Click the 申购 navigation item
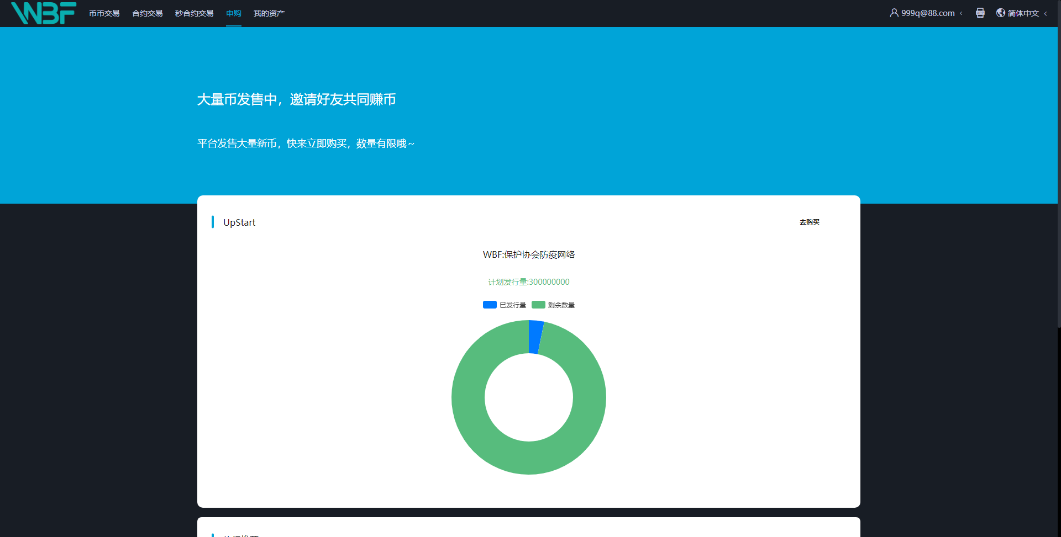 [233, 13]
